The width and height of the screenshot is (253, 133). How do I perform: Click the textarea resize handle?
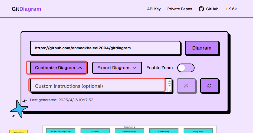coord(170,91)
